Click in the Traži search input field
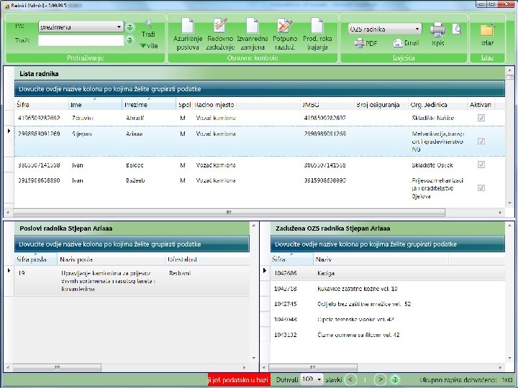This screenshot has height=388, width=518. click(81, 40)
